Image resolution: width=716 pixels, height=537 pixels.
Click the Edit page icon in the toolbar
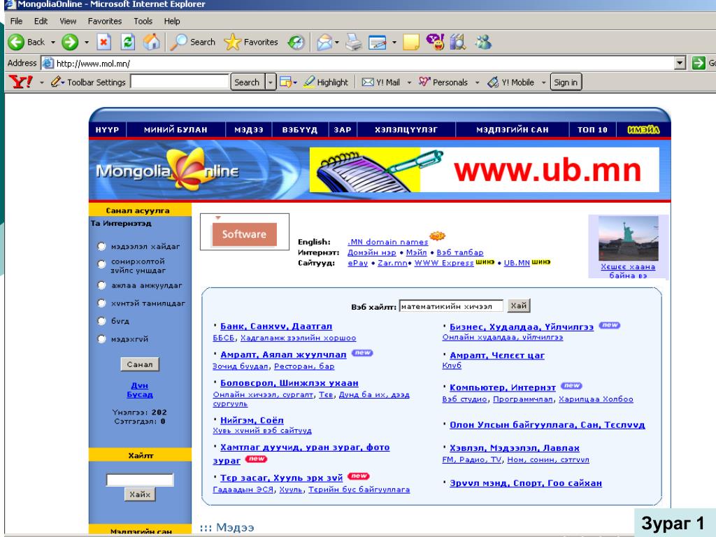378,43
